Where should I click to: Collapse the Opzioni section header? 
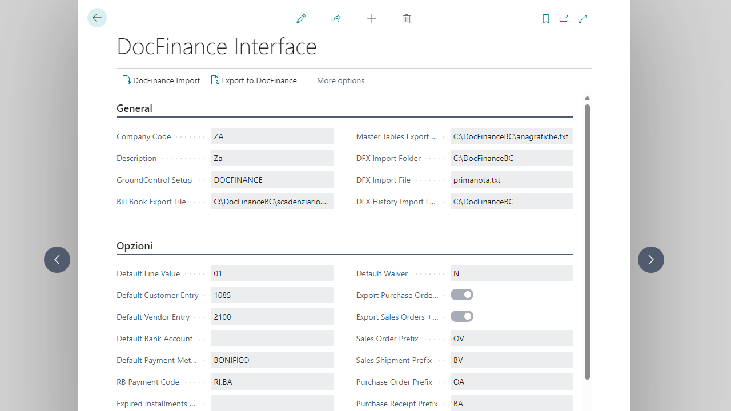coord(134,246)
